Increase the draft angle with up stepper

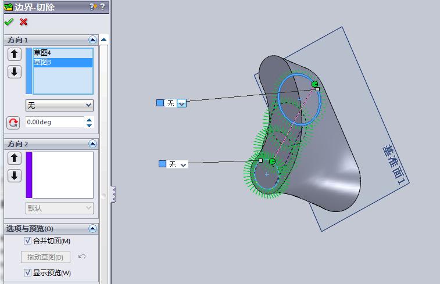point(90,120)
